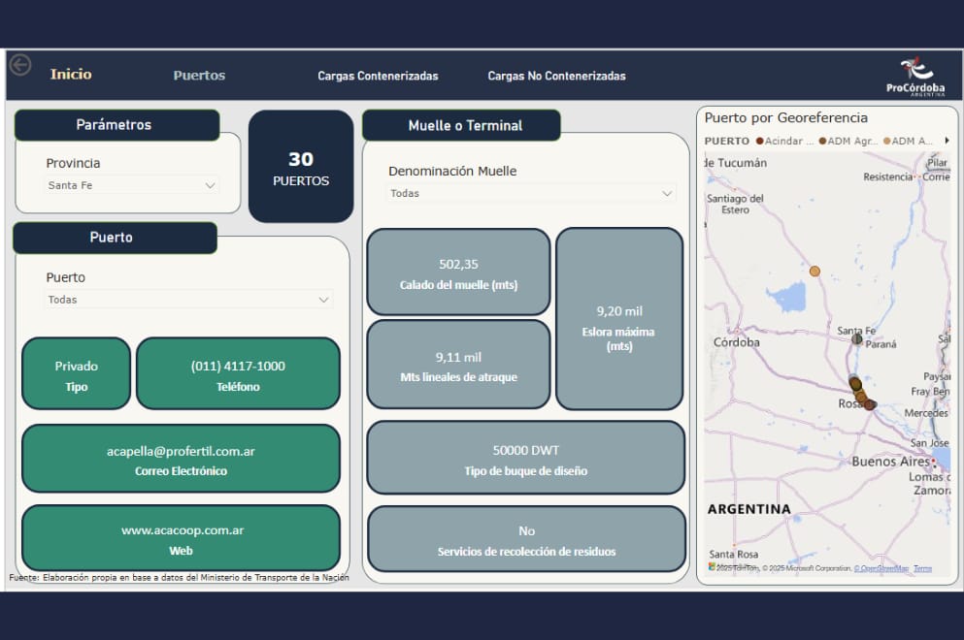Open the www.acacoop.com.ar Web card
The image size is (964, 640).
(x=181, y=538)
